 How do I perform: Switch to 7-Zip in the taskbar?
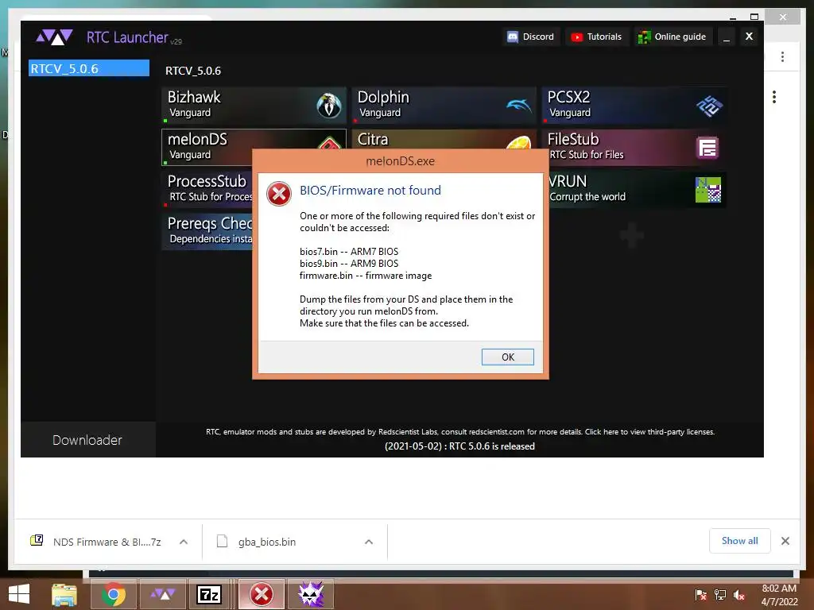point(209,594)
